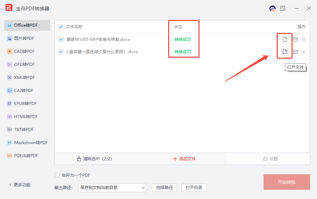Click the 操作 column header
317x199 pixels.
pyautogui.click(x=301, y=27)
